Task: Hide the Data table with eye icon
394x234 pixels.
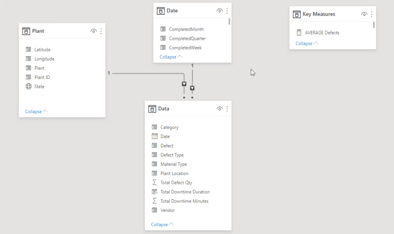Action: pyautogui.click(x=219, y=109)
